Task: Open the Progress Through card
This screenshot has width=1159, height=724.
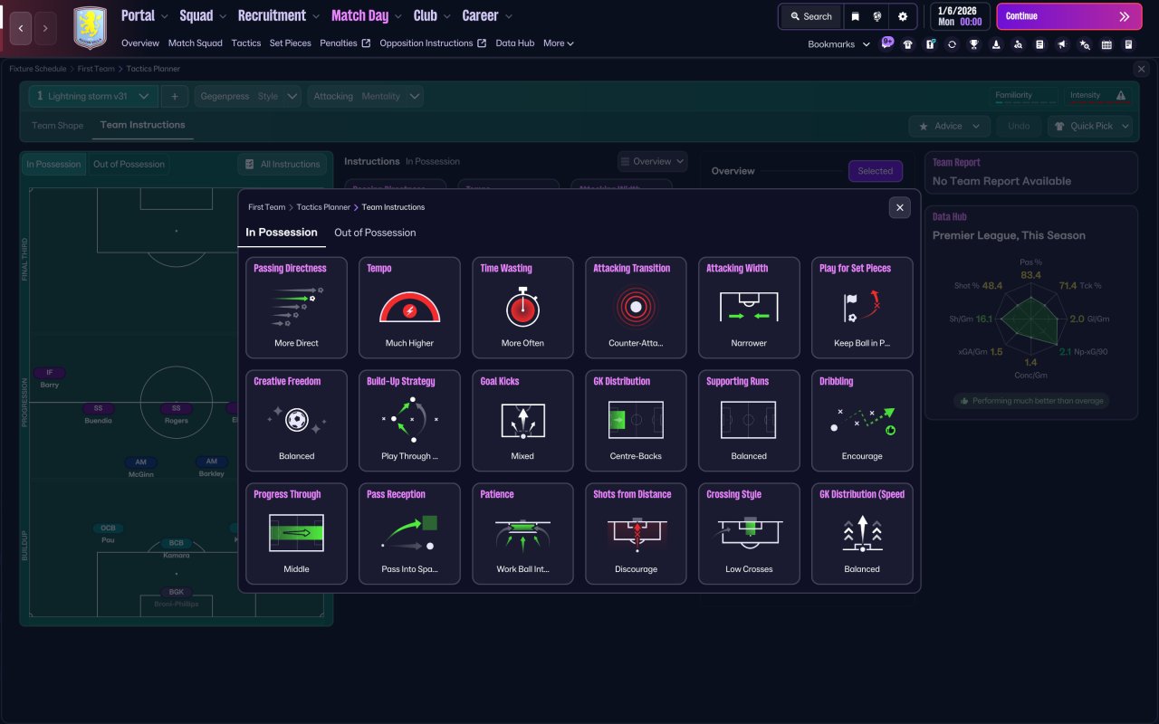Action: point(296,534)
